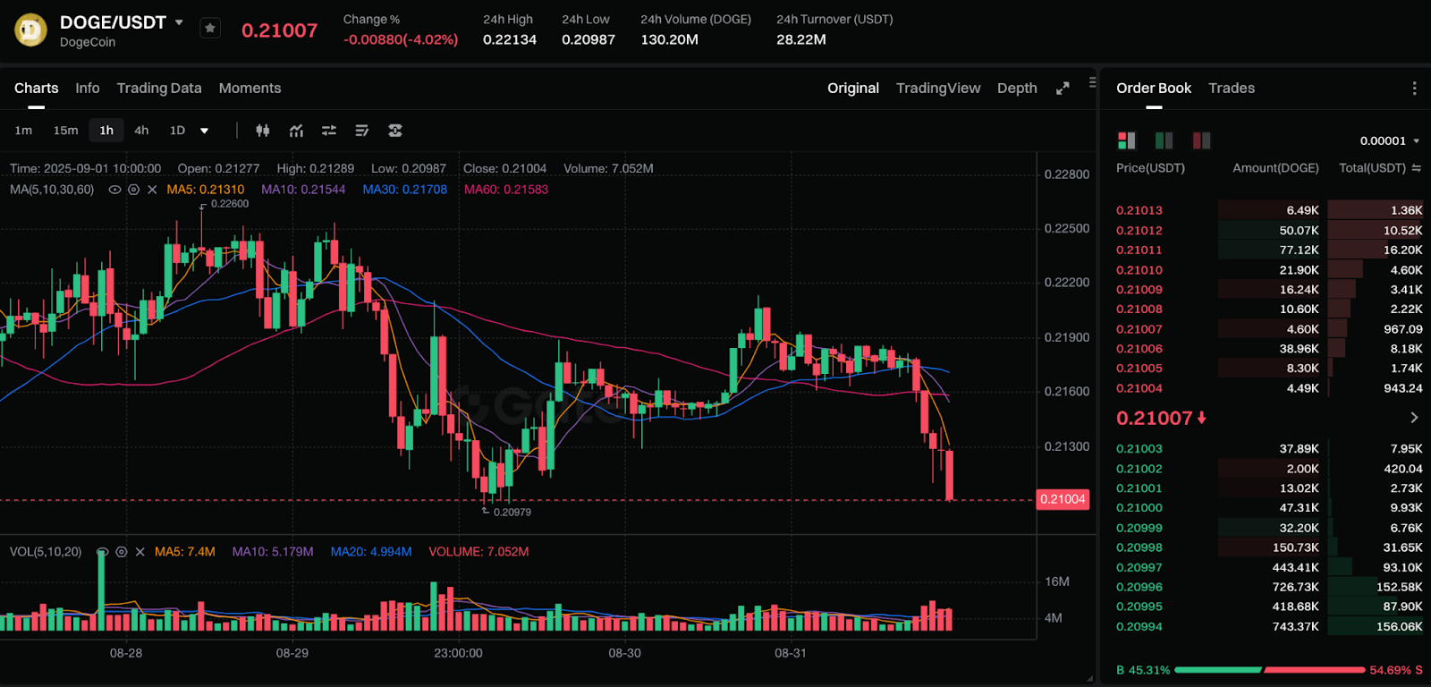Click the MA30: 0.21708 label
The width and height of the screenshot is (1431, 687).
pos(405,190)
